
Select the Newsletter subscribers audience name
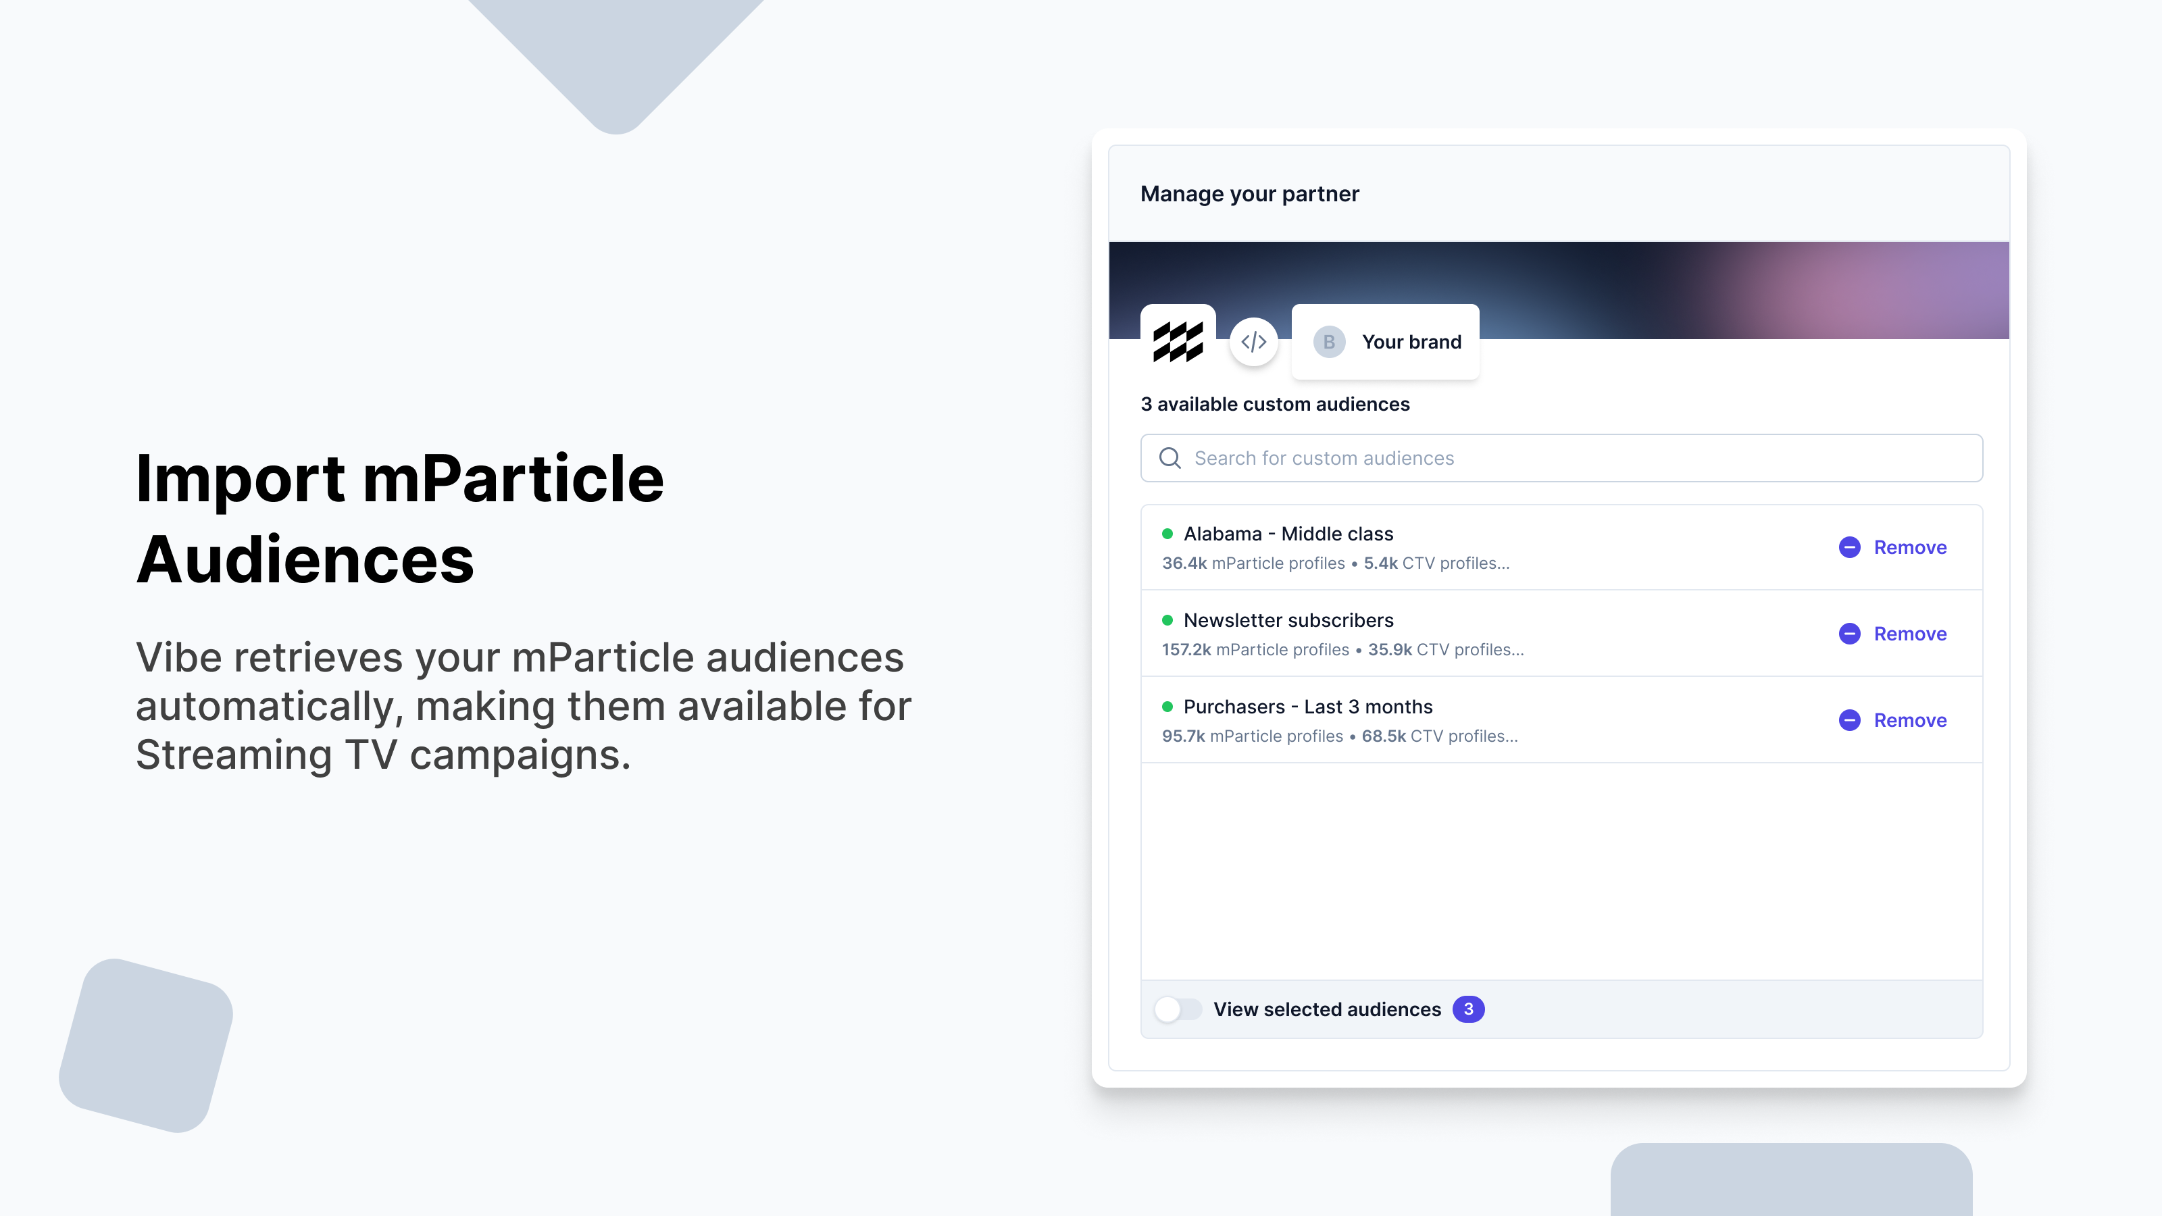(1288, 620)
